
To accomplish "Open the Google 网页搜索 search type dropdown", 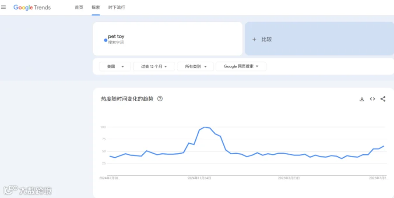I will point(241,67).
